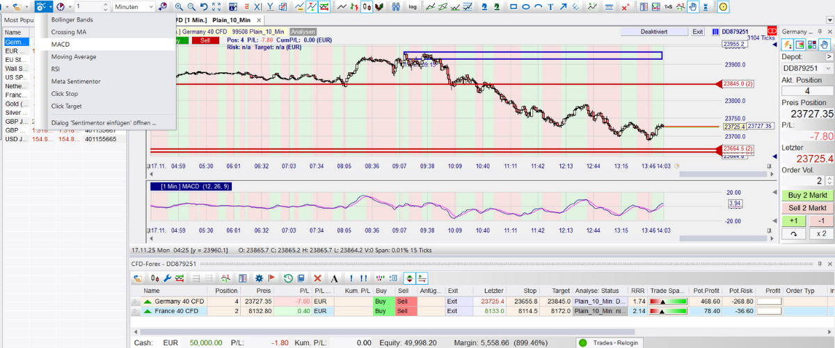This screenshot has width=835, height=348.
Task: Select the ellipse drawing tool
Action: tap(526, 7)
